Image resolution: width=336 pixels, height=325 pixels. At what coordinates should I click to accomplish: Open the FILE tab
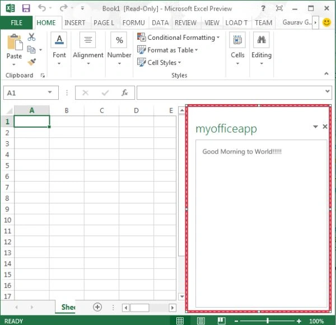(x=16, y=22)
